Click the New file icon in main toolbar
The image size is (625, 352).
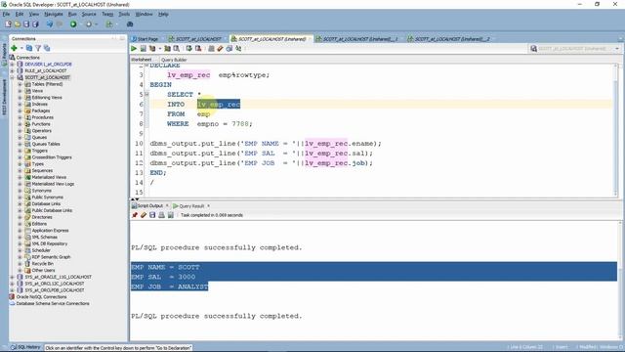pyautogui.click(x=8, y=24)
